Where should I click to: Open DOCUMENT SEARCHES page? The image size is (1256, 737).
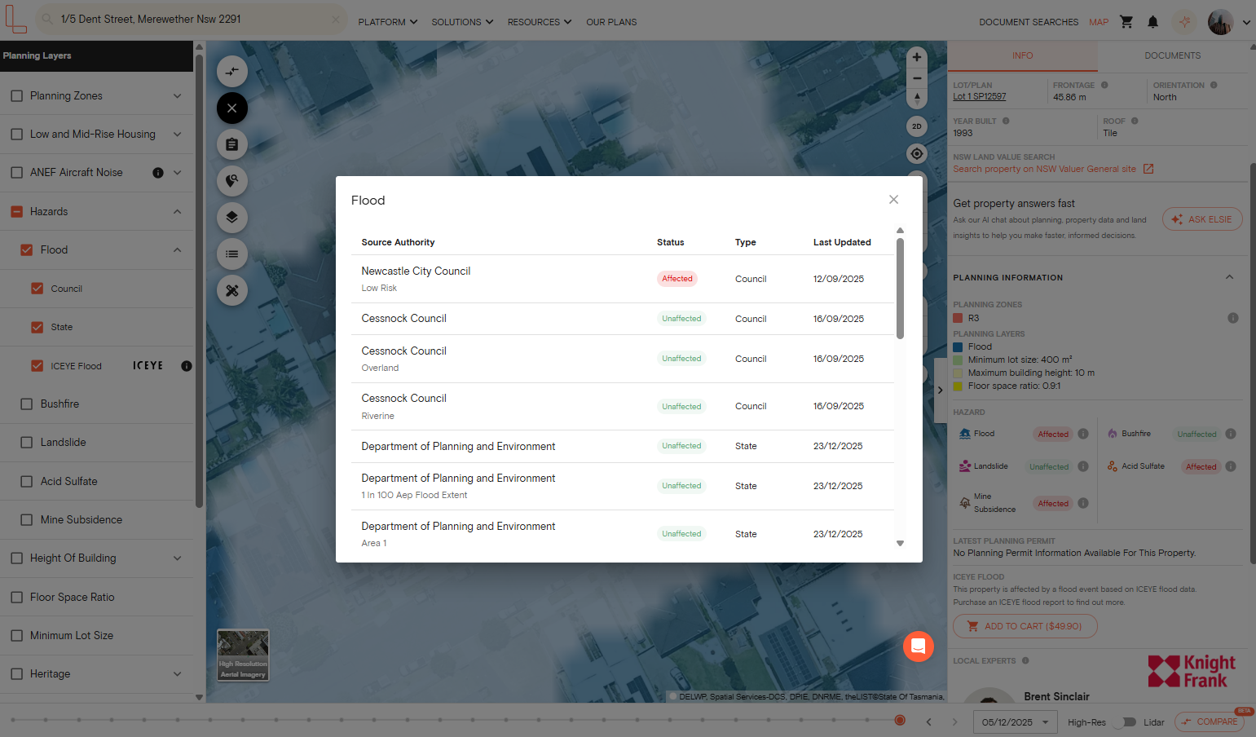[x=1029, y=22]
